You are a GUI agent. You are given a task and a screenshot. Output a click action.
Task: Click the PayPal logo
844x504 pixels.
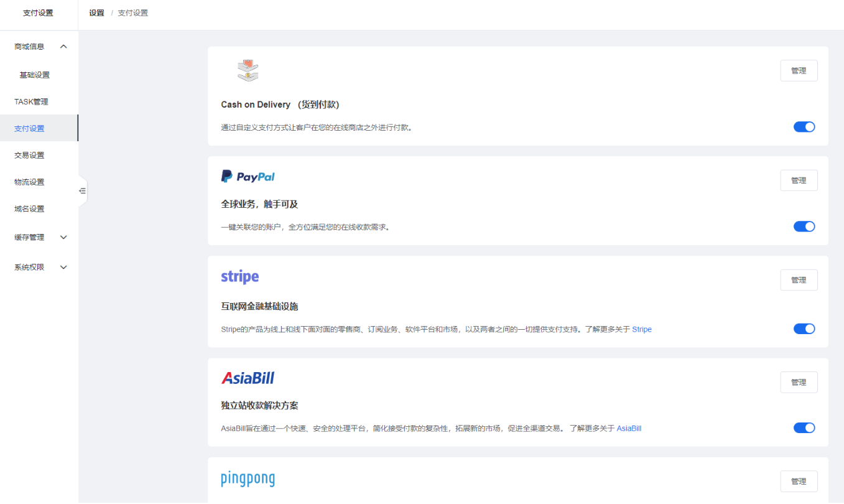click(x=248, y=177)
